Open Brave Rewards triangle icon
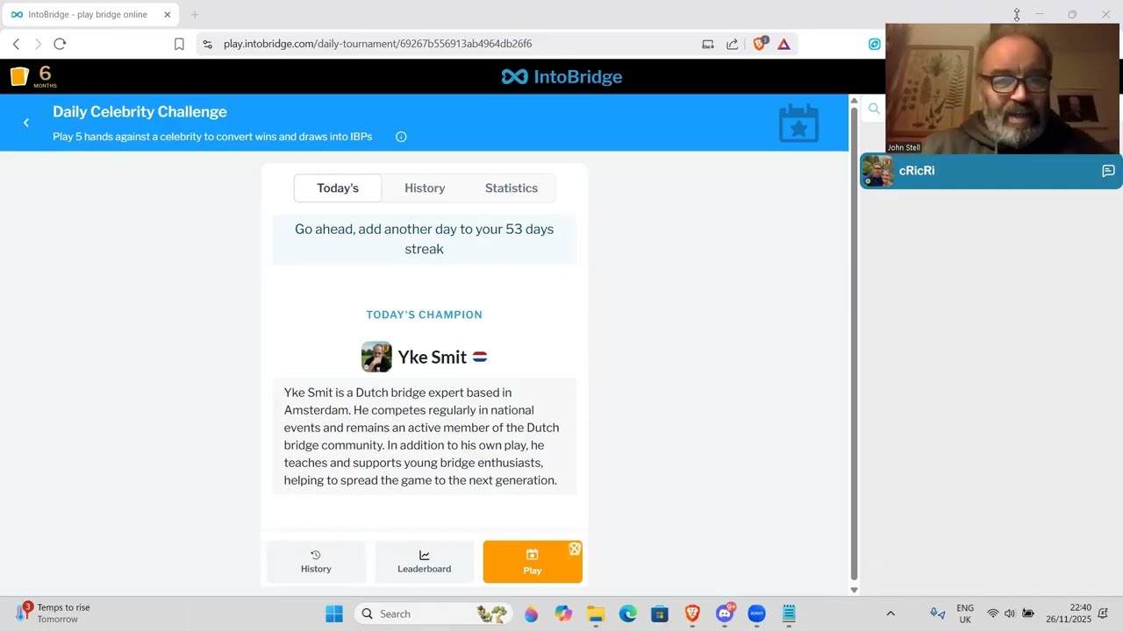The width and height of the screenshot is (1123, 631). 783,44
